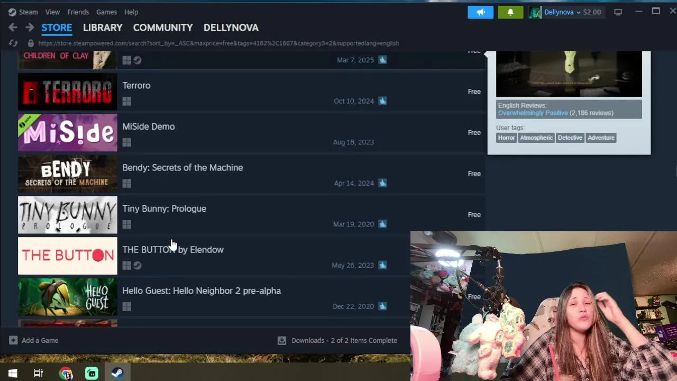Click the Windows icon under Tiny Bunny: Prologue
The width and height of the screenshot is (677, 381).
pos(126,224)
